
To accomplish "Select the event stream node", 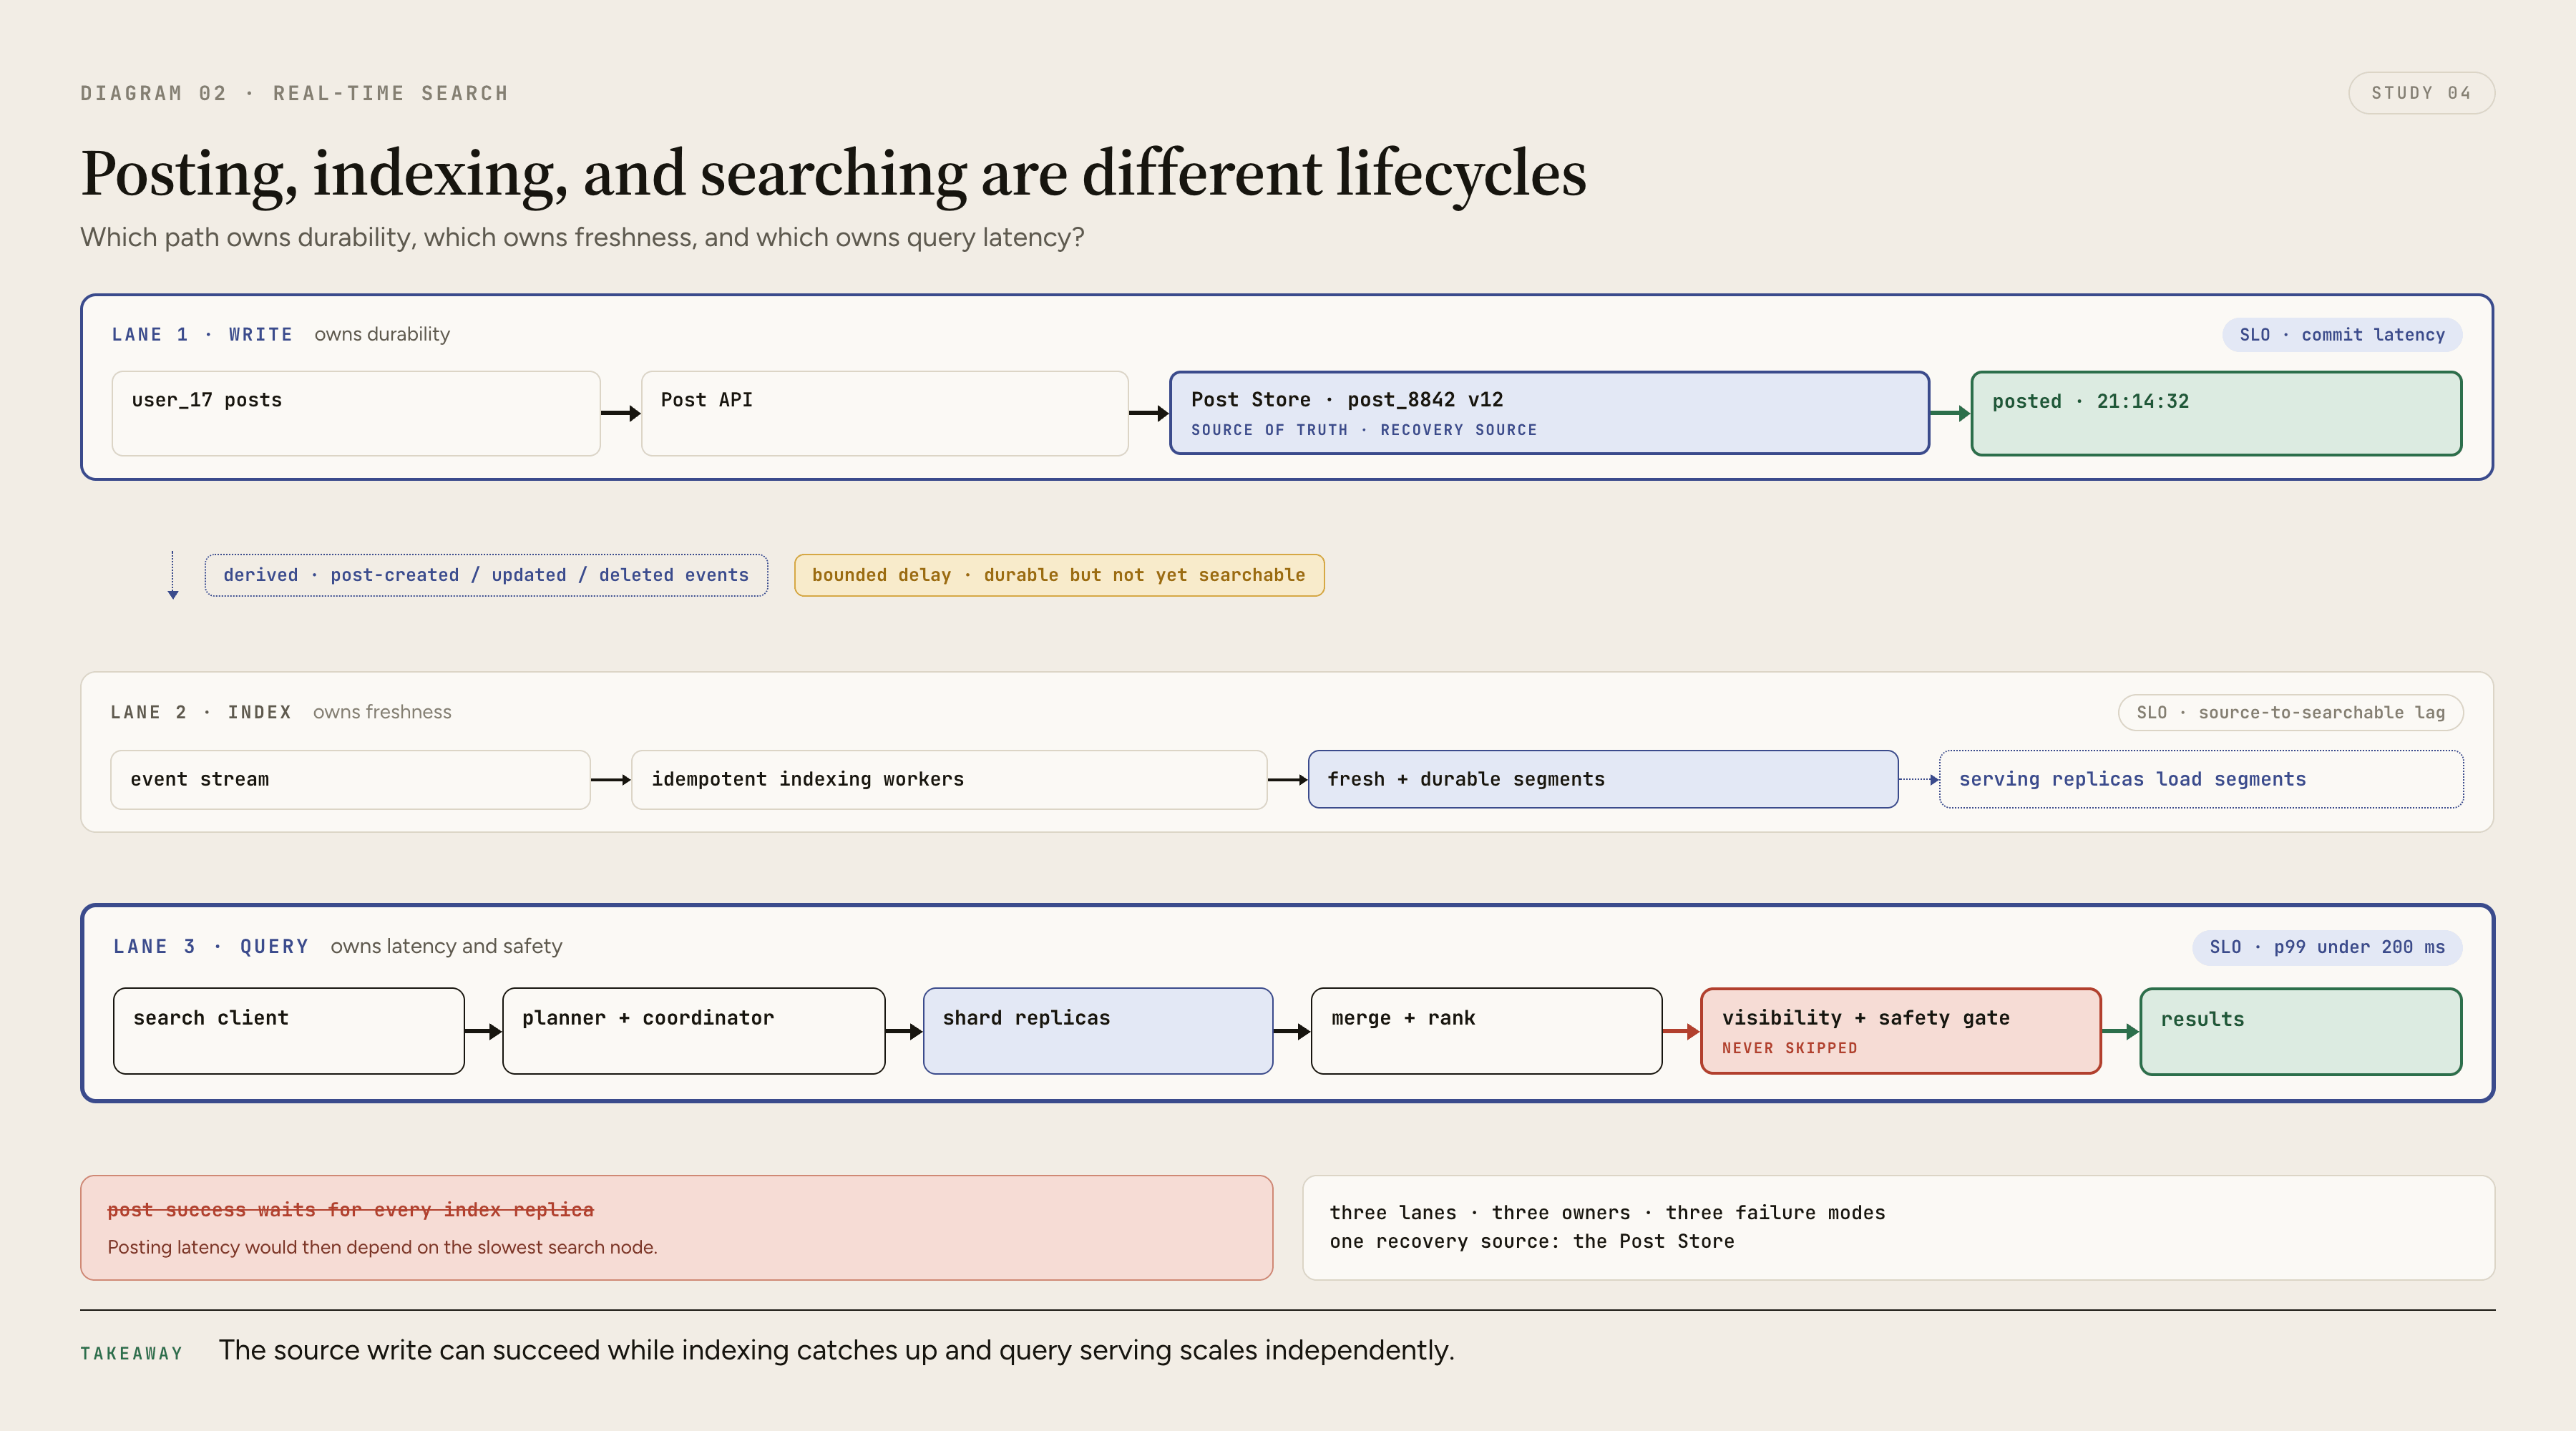I will pyautogui.click(x=350, y=779).
